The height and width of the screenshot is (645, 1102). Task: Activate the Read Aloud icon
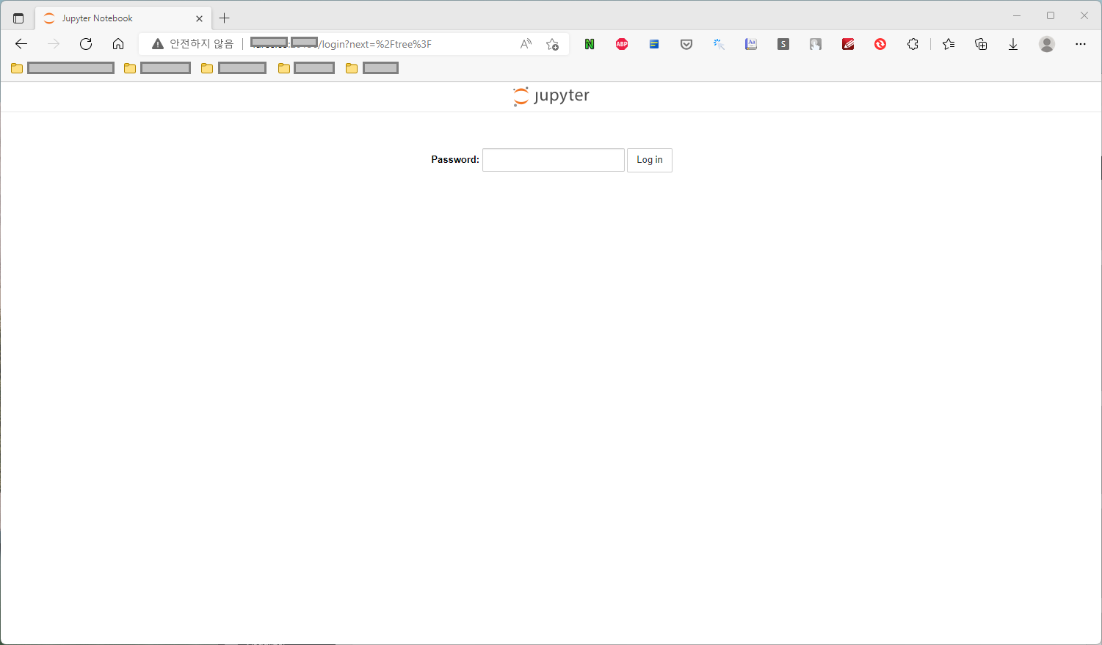pyautogui.click(x=526, y=44)
